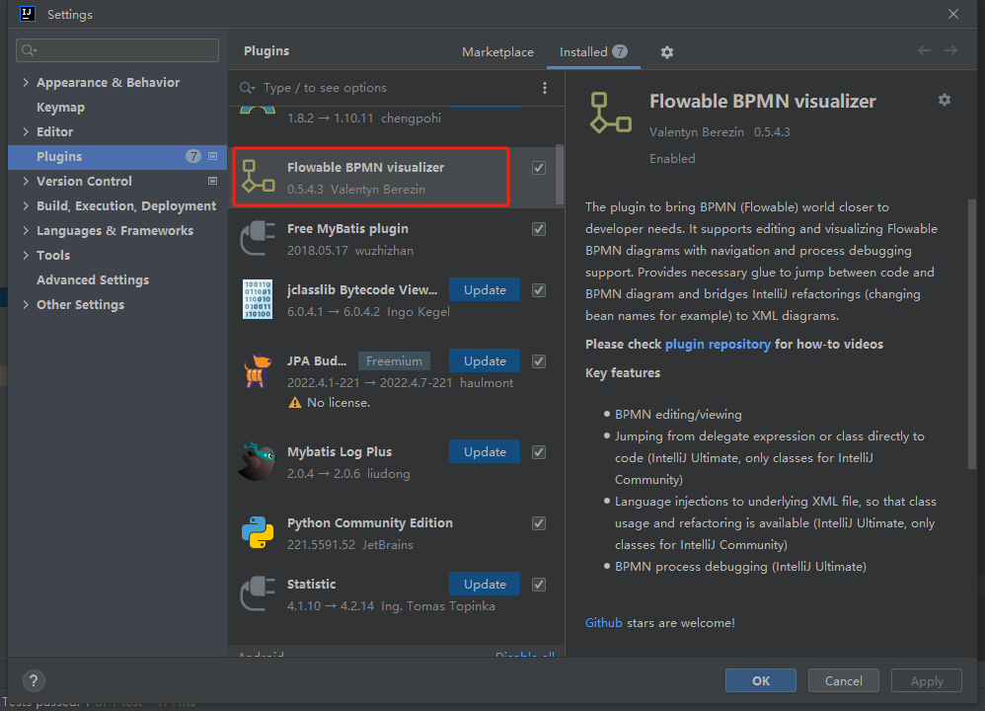The image size is (985, 711).
Task: Click the Flowable plugin detail gear icon
Action: coord(945,100)
